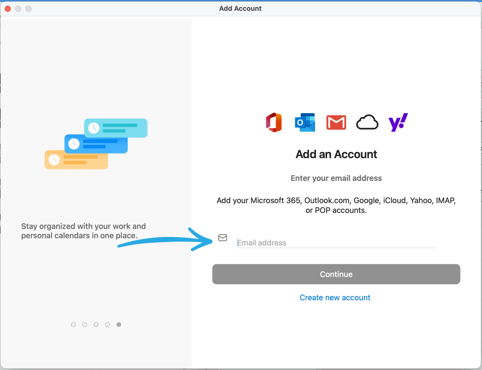482x370 pixels.
Task: Select the third pagination dot
Action: 96,324
